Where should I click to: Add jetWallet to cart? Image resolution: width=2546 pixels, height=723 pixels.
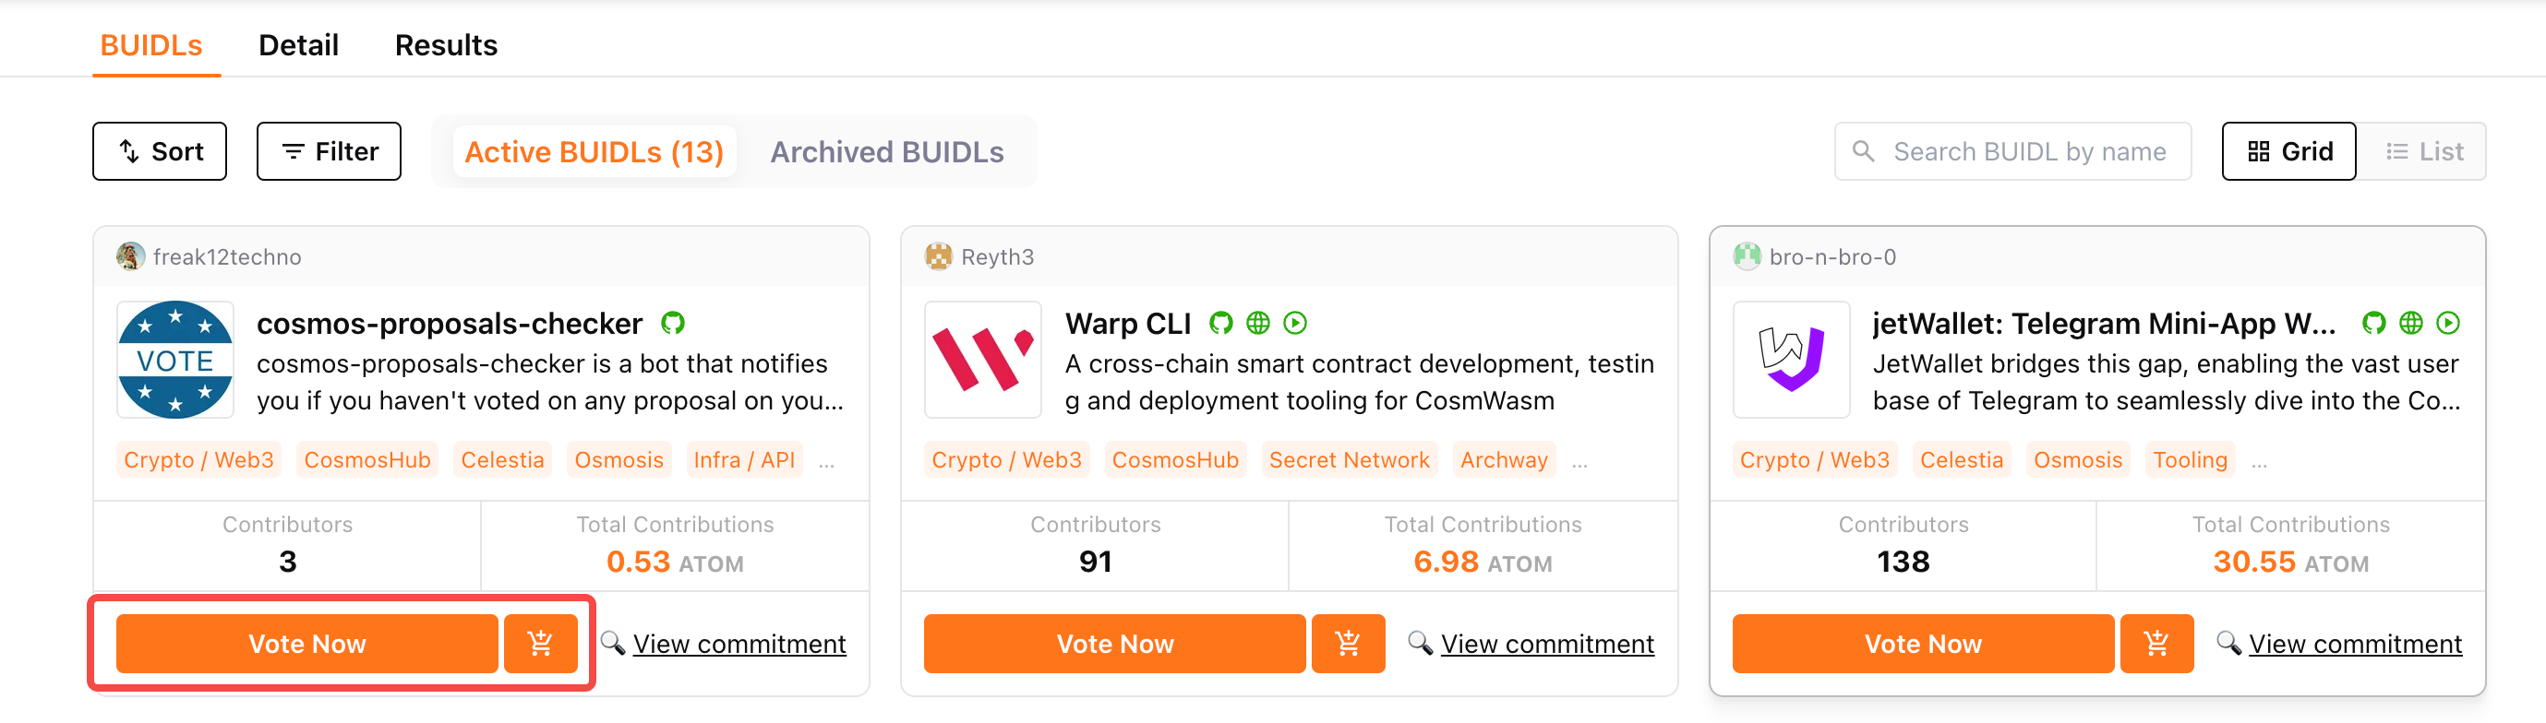tap(2156, 644)
